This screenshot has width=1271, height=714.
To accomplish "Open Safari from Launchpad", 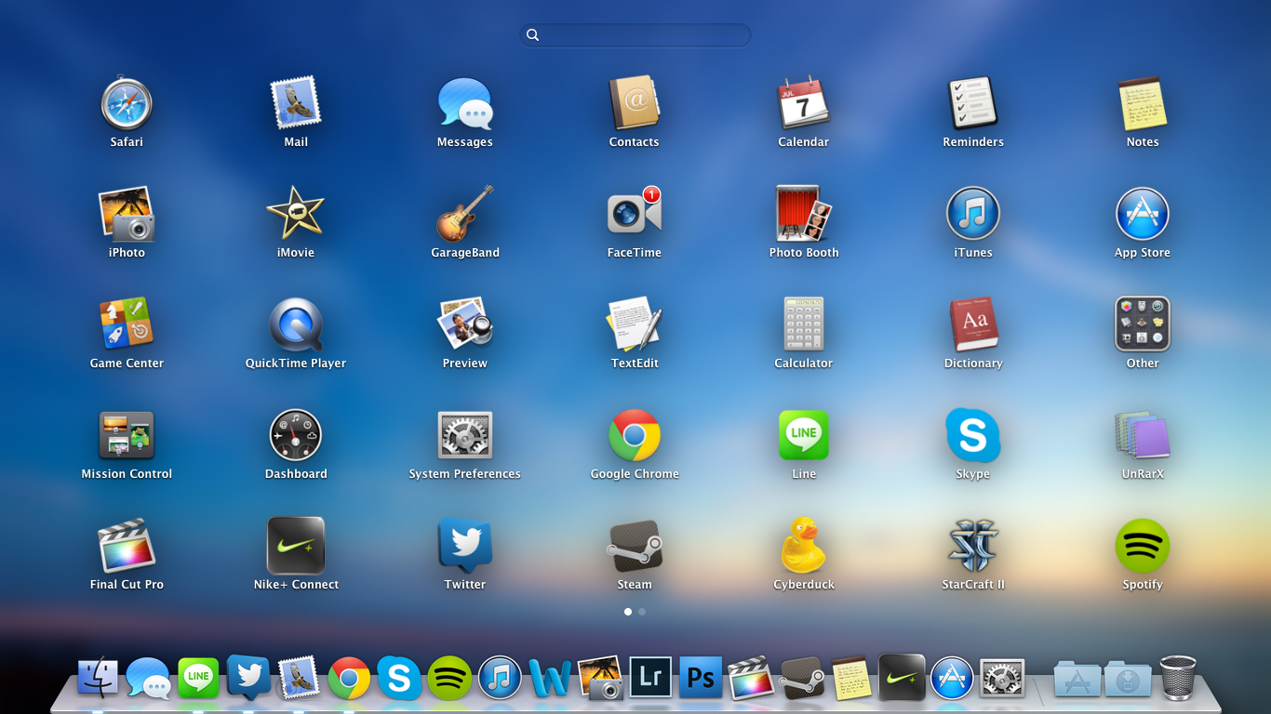I will (127, 103).
